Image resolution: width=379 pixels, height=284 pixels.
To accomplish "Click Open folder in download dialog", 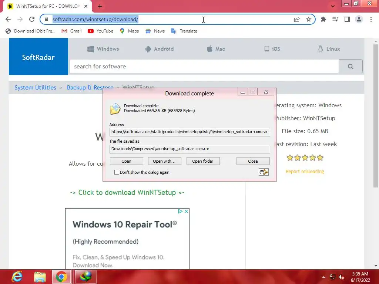I will coord(203,161).
